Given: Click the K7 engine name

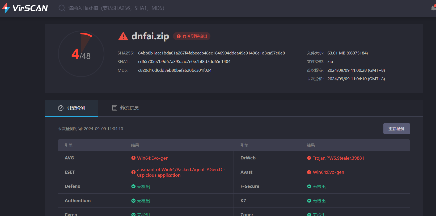Looking at the screenshot, I should (x=243, y=201).
